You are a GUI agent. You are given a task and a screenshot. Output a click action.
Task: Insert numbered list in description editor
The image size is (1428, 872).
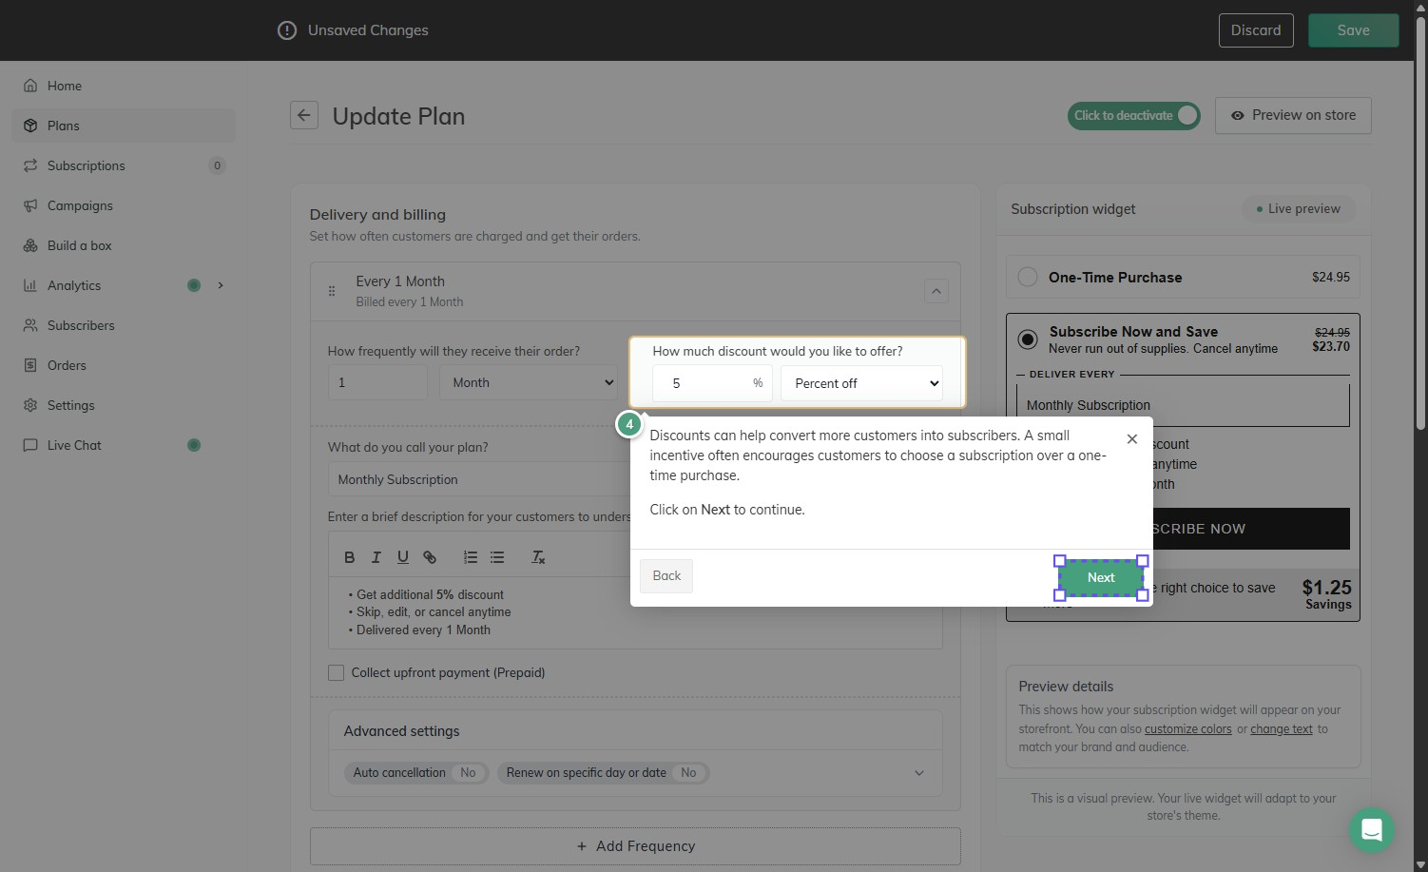(471, 557)
